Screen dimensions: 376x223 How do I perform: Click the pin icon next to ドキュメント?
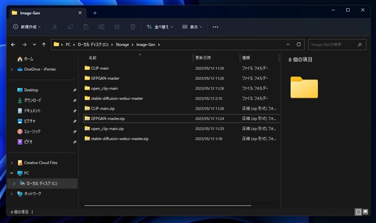point(75,111)
